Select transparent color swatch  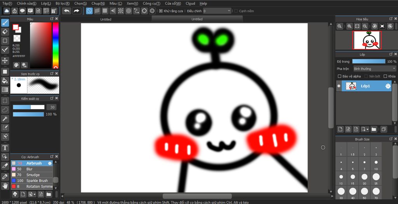coord(17,38)
